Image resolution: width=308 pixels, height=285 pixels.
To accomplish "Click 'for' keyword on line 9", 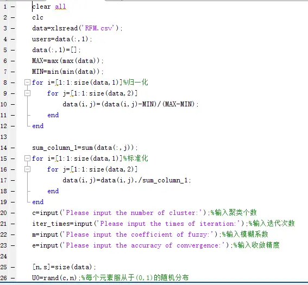I will [x=53, y=93].
